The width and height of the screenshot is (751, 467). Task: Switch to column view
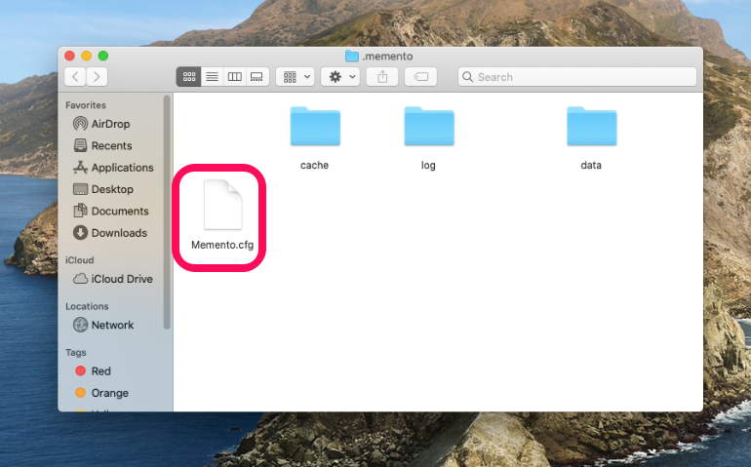pos(234,77)
